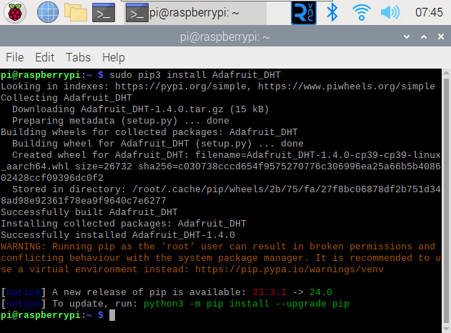451x333 pixels.
Task: Click 'Successfully installed Adafruit_DHT-1.4.0' line
Action: [118, 235]
